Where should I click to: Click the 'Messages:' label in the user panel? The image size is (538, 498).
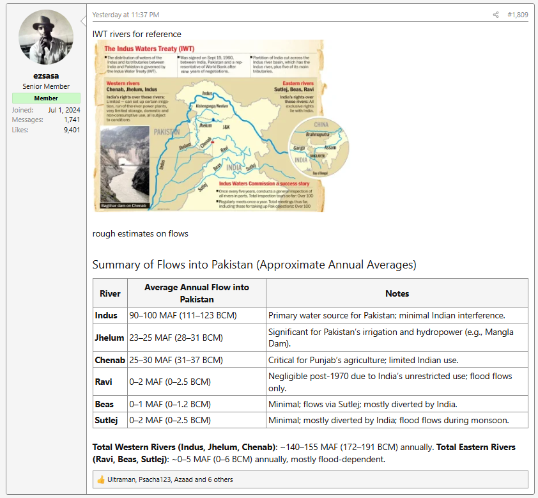27,120
